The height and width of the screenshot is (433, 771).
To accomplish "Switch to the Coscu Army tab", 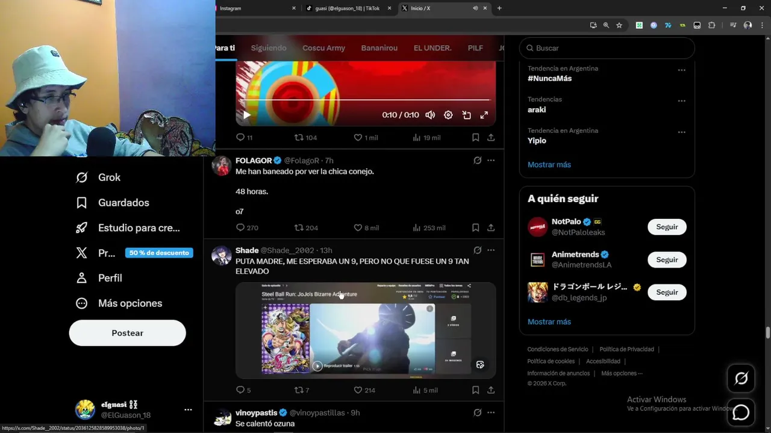I will click(323, 48).
